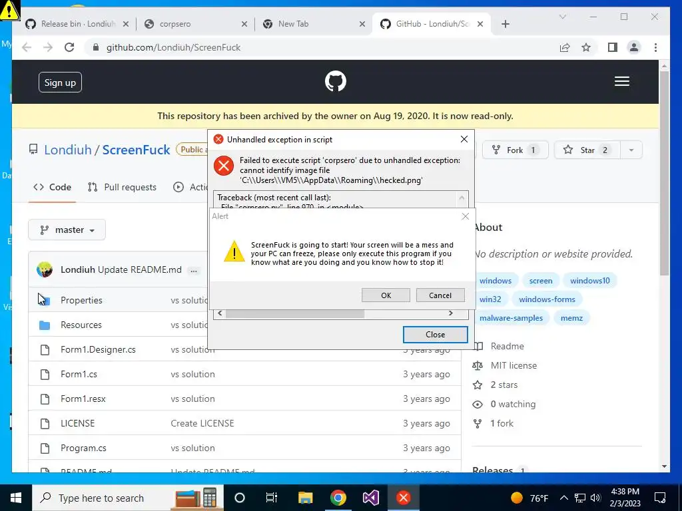The width and height of the screenshot is (682, 511).
Task: Open the GitHub hamburger menu
Action: pyautogui.click(x=621, y=81)
